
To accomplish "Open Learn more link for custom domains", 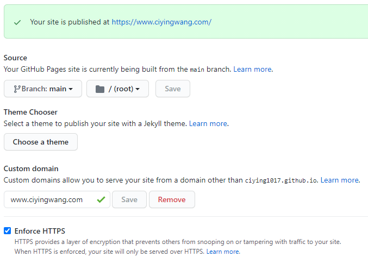I will pyautogui.click(x=340, y=180).
